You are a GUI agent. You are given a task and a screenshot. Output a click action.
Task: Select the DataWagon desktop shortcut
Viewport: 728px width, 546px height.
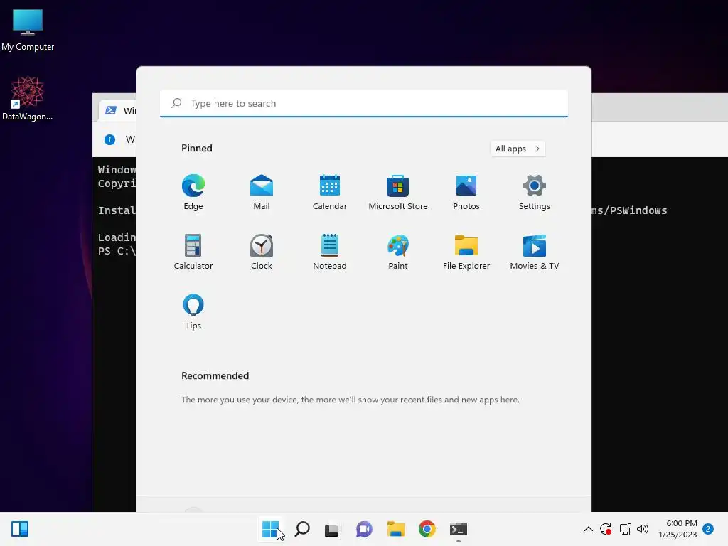point(28,98)
